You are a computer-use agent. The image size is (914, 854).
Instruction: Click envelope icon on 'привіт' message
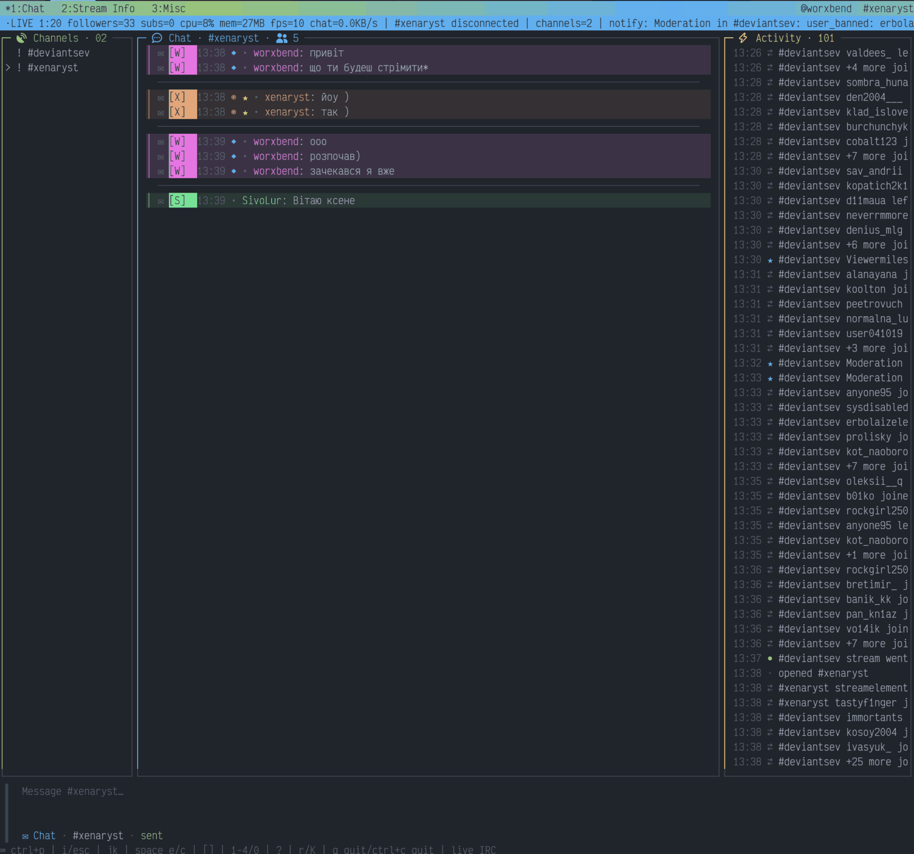pyautogui.click(x=161, y=53)
